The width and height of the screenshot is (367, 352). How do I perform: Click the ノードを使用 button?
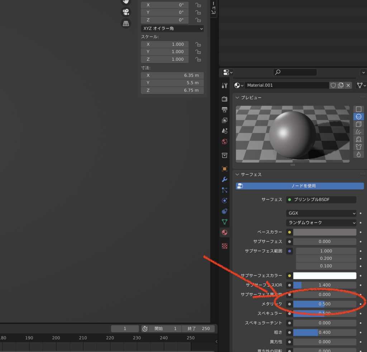pos(300,186)
